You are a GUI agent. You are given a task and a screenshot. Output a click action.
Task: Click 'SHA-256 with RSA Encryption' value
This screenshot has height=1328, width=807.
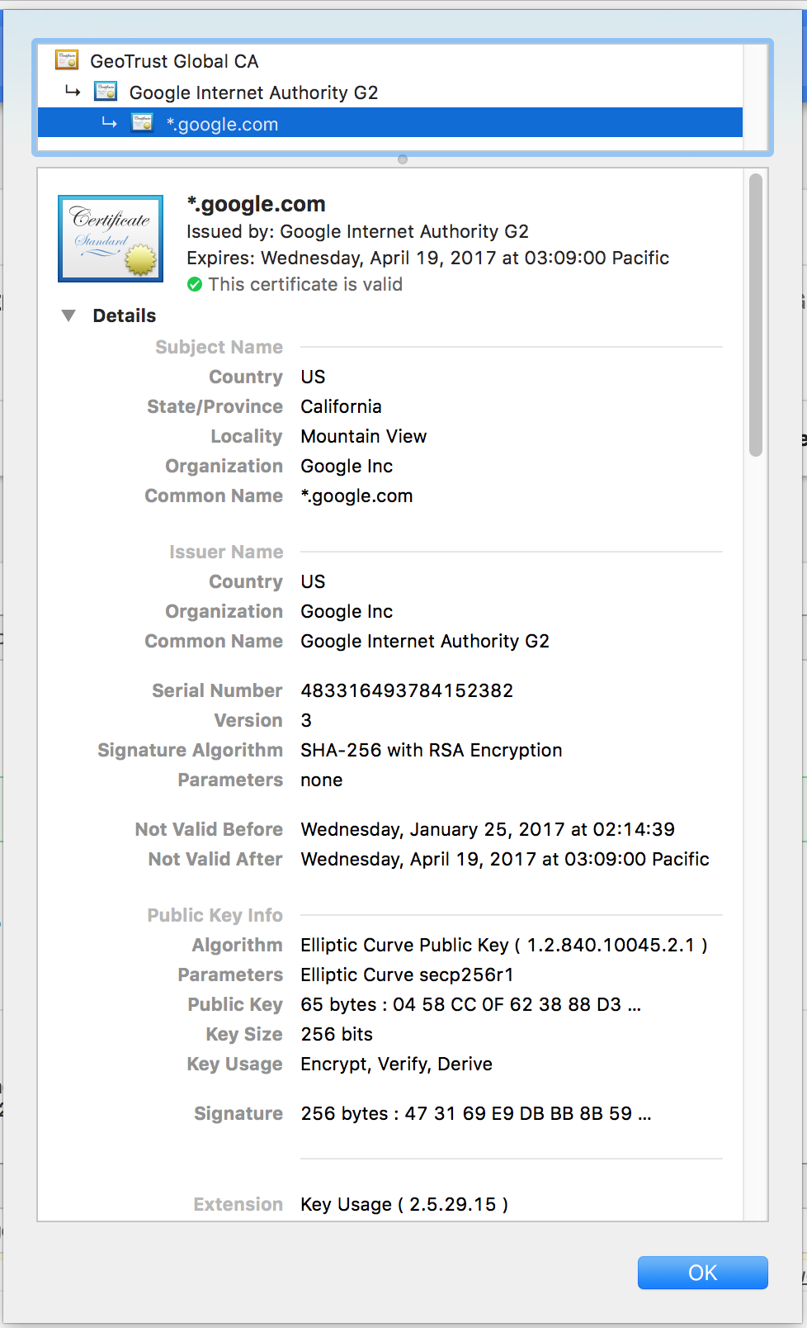(x=432, y=751)
